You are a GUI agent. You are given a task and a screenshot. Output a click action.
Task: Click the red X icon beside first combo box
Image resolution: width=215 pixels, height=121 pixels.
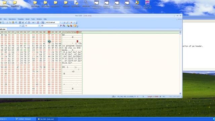(26, 26)
